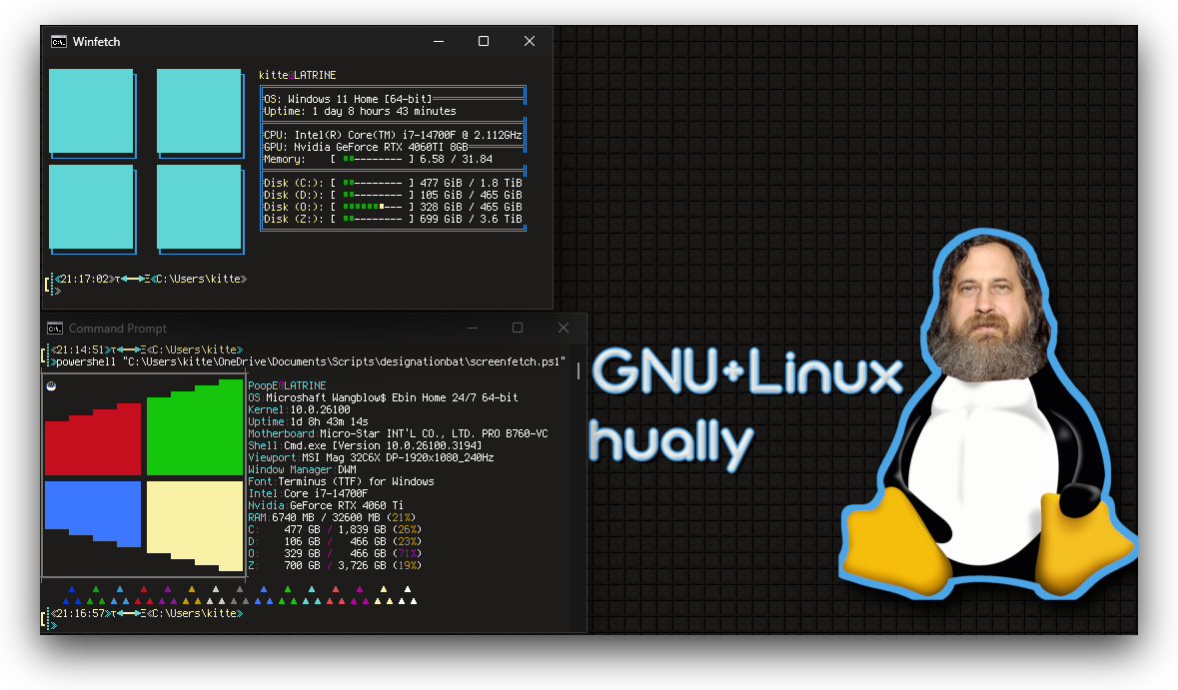Screen dimensions: 1178x690
Task: Maximize the Winfetch window
Action: point(484,41)
